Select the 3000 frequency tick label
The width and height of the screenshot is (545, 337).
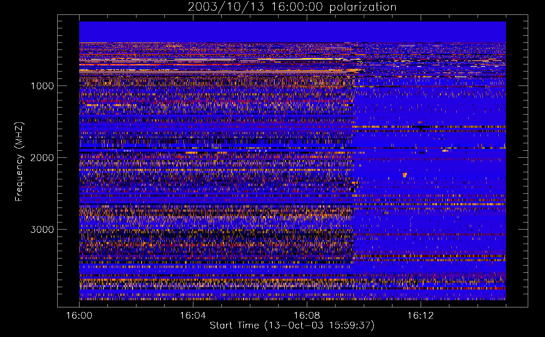click(42, 229)
